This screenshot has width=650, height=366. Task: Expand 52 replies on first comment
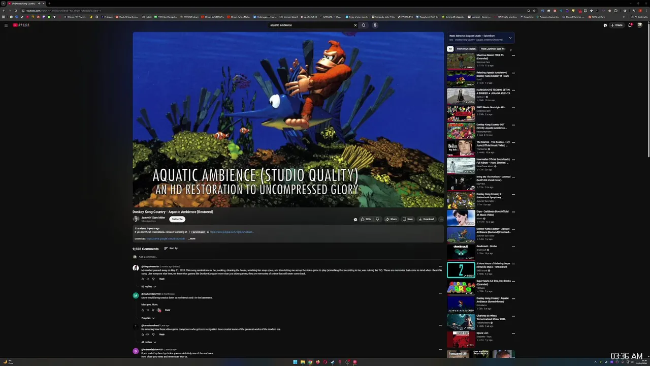(x=149, y=287)
